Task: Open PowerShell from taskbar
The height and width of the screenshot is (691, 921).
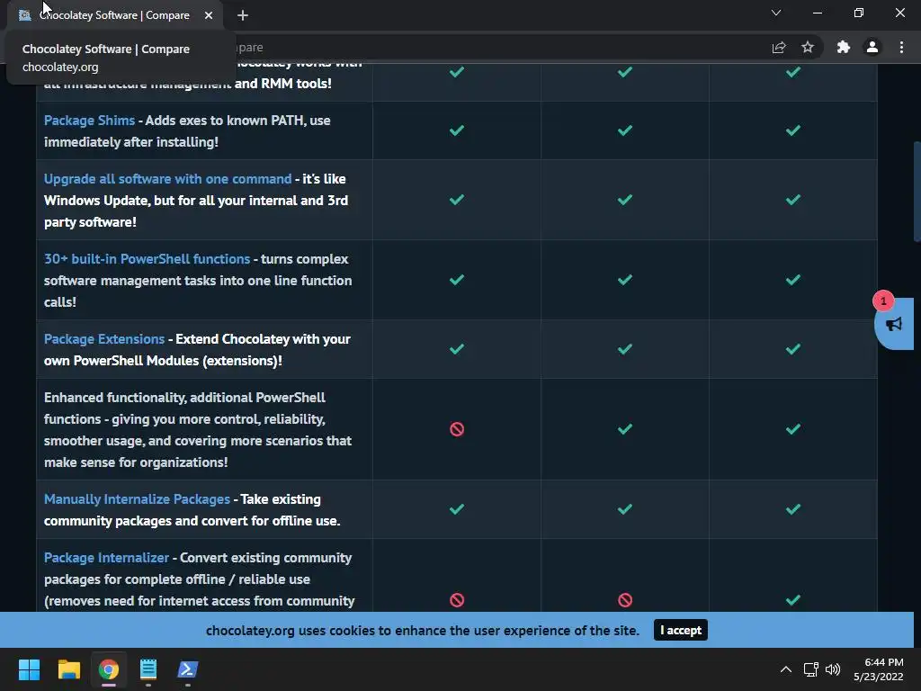Action: coord(188,669)
